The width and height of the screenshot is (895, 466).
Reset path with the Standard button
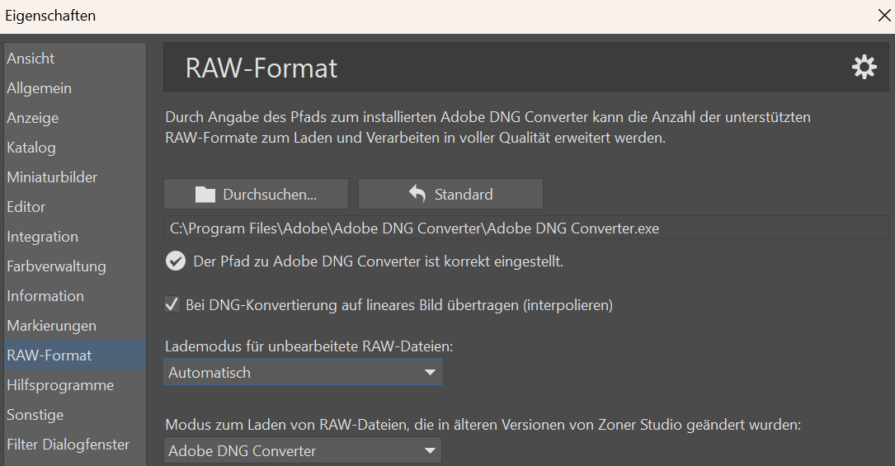451,194
